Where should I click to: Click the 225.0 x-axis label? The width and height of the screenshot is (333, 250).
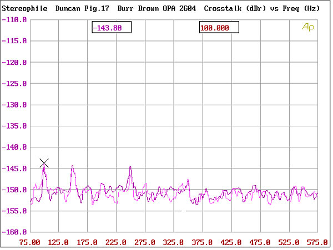point(116,242)
